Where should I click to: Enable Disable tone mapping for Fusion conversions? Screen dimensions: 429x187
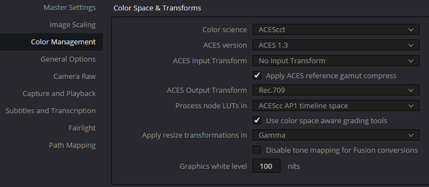pos(257,150)
